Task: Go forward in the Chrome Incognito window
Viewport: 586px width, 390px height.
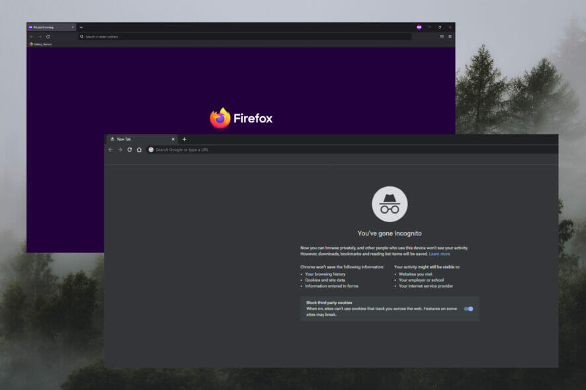Action: coord(120,150)
